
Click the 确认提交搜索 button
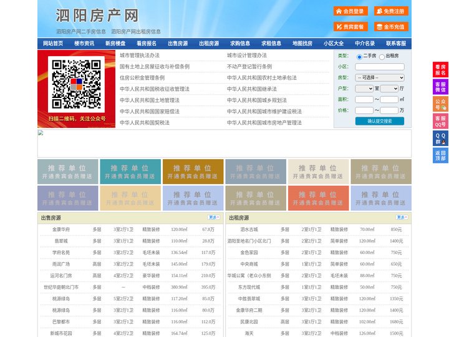(x=380, y=121)
